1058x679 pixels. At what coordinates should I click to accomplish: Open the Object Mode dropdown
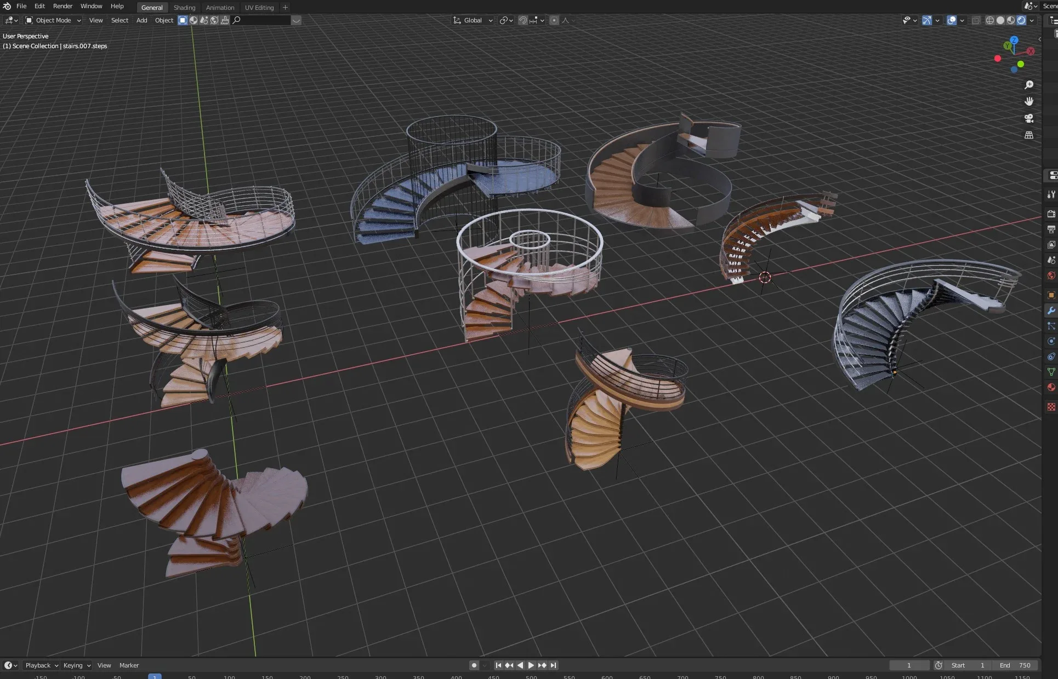tap(52, 20)
